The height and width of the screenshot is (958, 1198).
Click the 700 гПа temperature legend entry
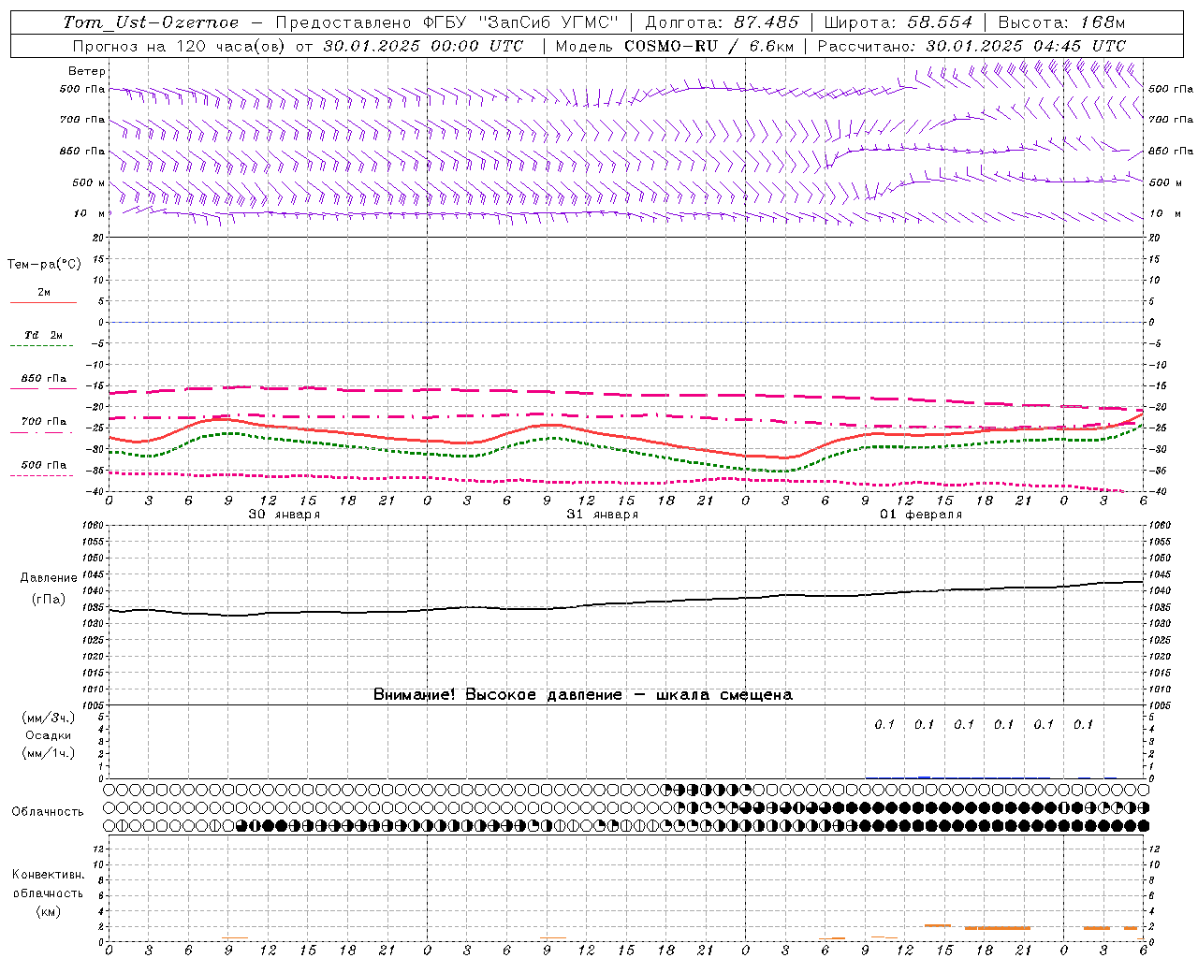click(x=44, y=422)
